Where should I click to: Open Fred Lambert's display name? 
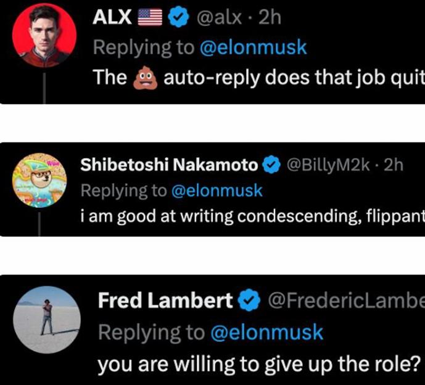pos(165,302)
